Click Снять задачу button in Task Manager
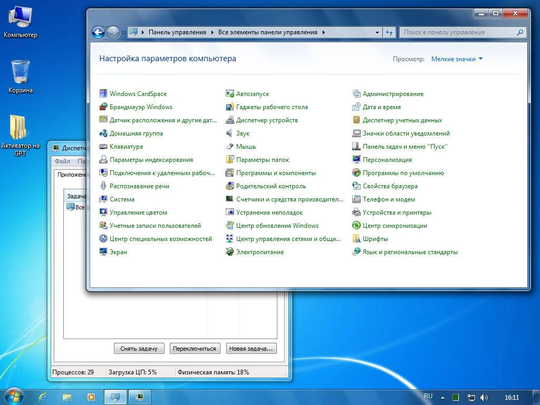The height and width of the screenshot is (405, 540). (x=139, y=349)
